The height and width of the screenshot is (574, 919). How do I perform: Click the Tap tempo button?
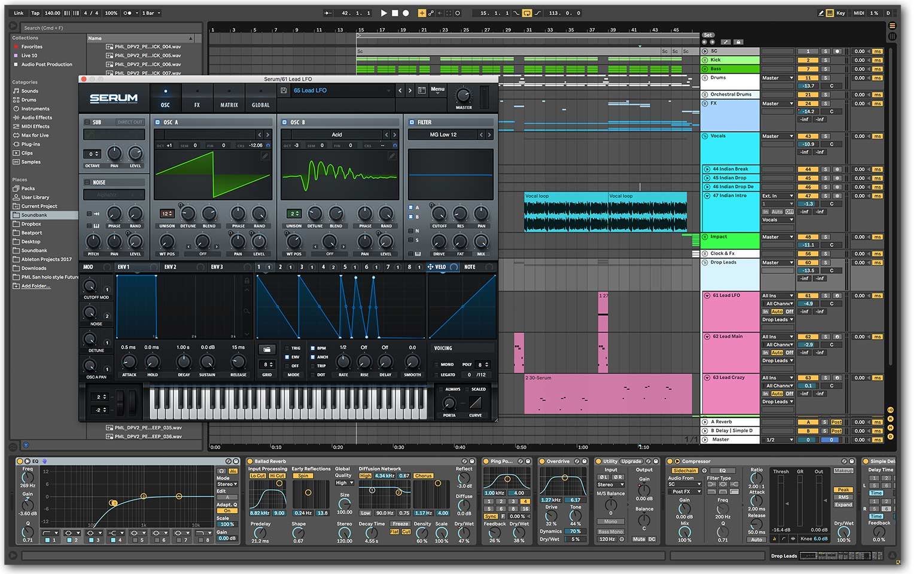click(35, 13)
